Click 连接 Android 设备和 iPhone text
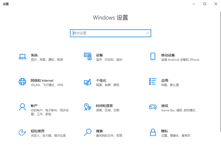 click(x=180, y=60)
